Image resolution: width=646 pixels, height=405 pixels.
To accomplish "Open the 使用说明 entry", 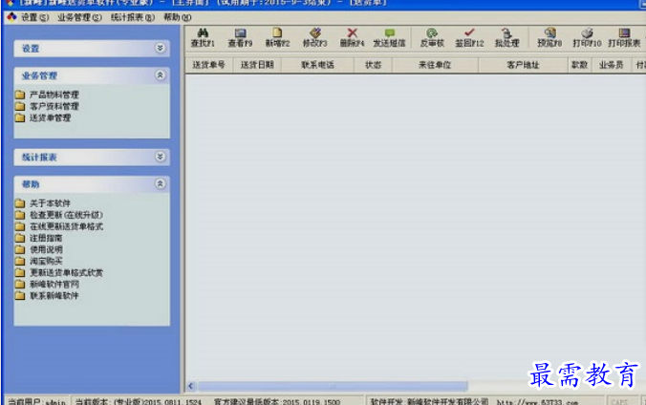I will pos(39,249).
